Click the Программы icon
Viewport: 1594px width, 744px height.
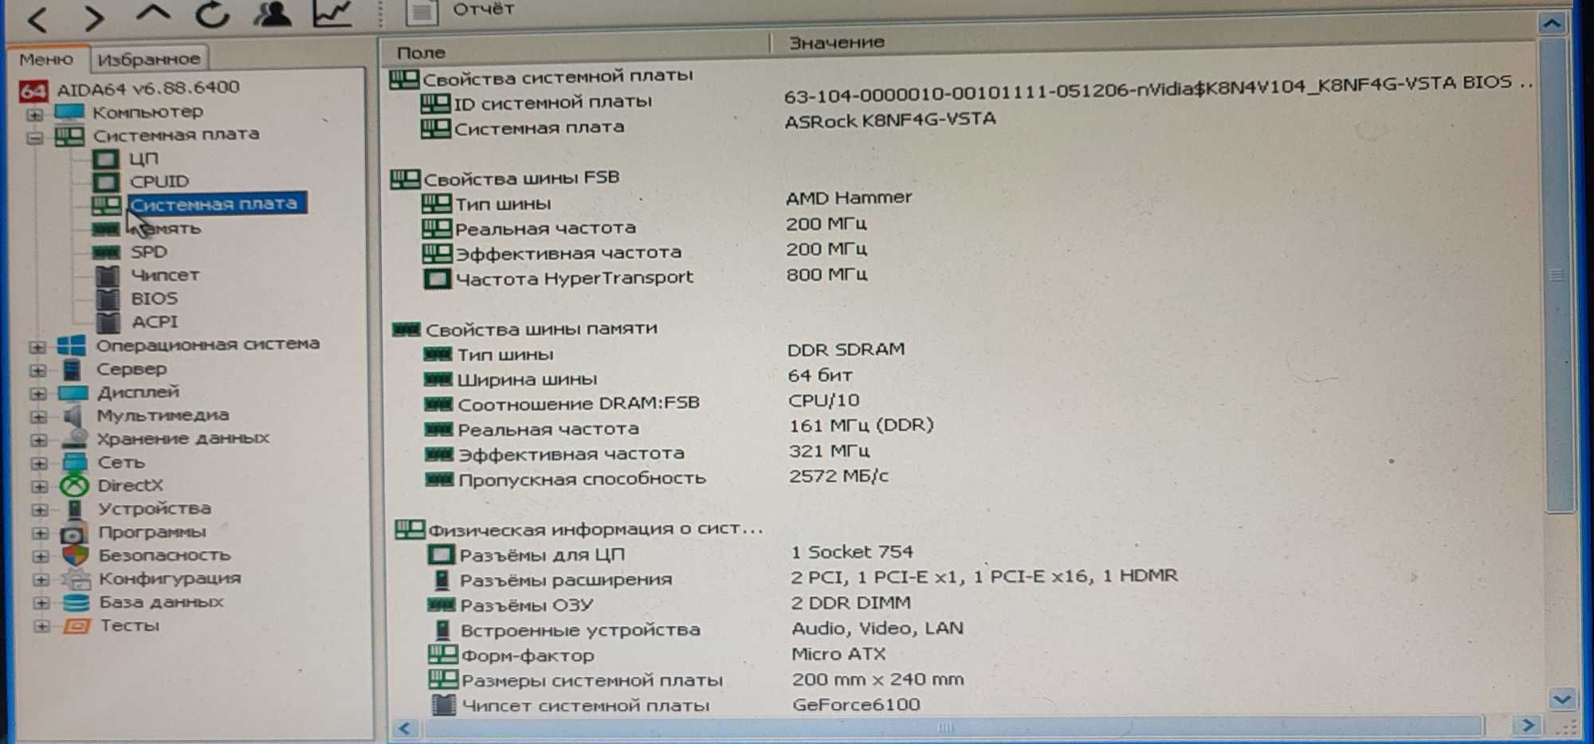(x=74, y=533)
